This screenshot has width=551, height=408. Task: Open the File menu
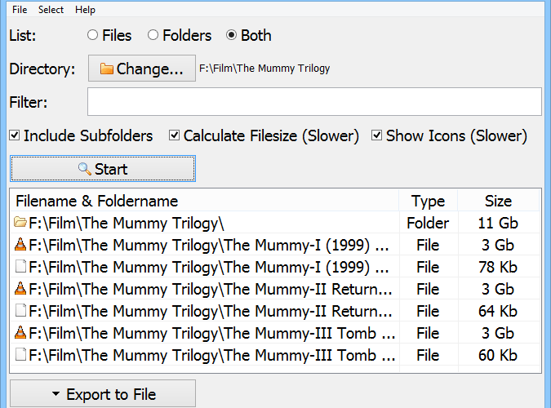pyautogui.click(x=20, y=10)
